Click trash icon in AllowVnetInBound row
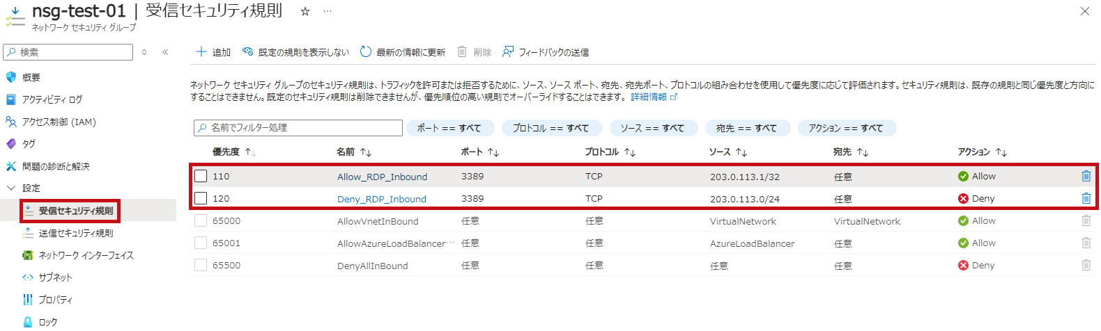The image size is (1101, 331). click(1086, 220)
